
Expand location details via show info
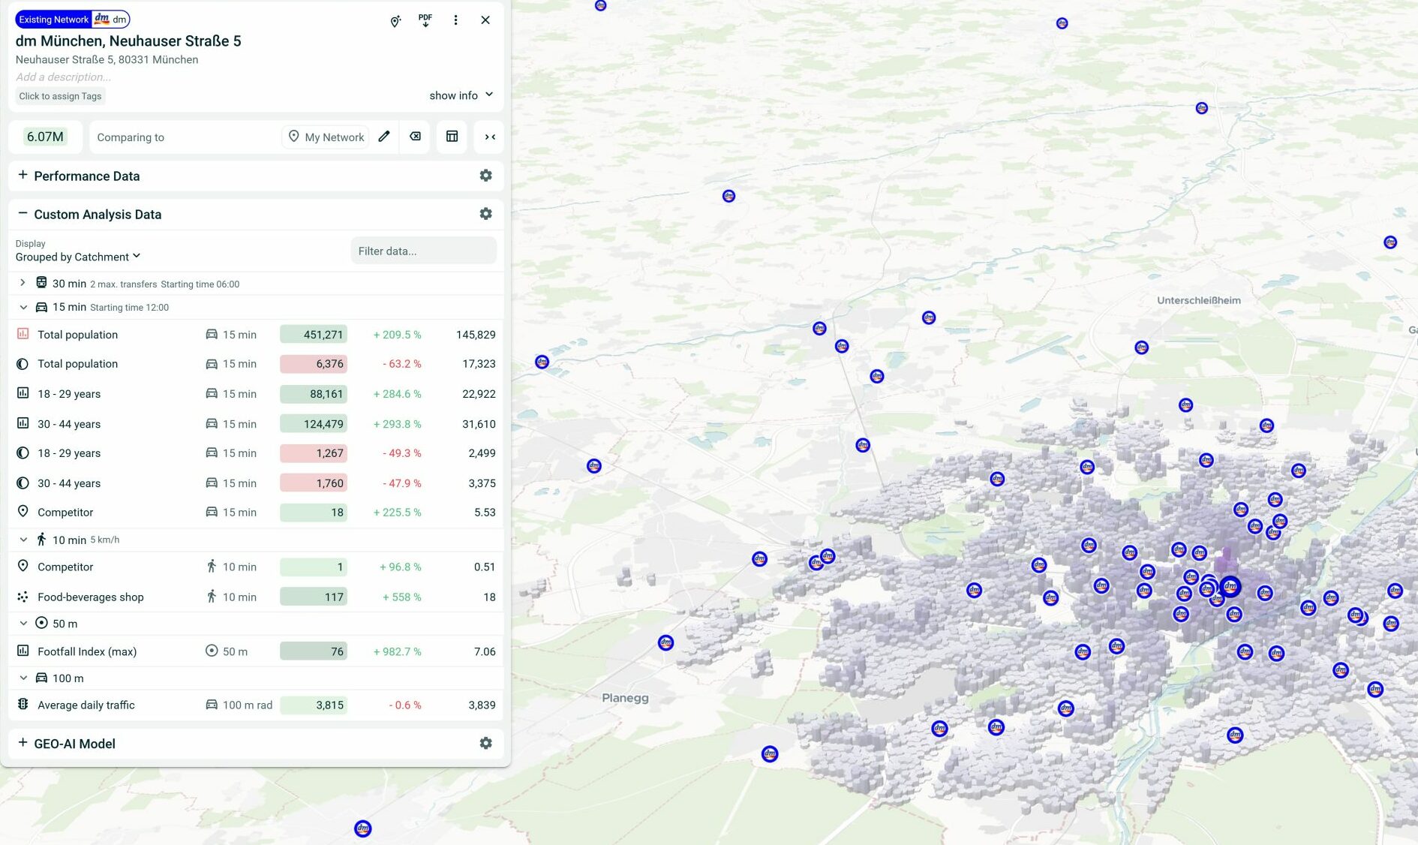pyautogui.click(x=461, y=95)
